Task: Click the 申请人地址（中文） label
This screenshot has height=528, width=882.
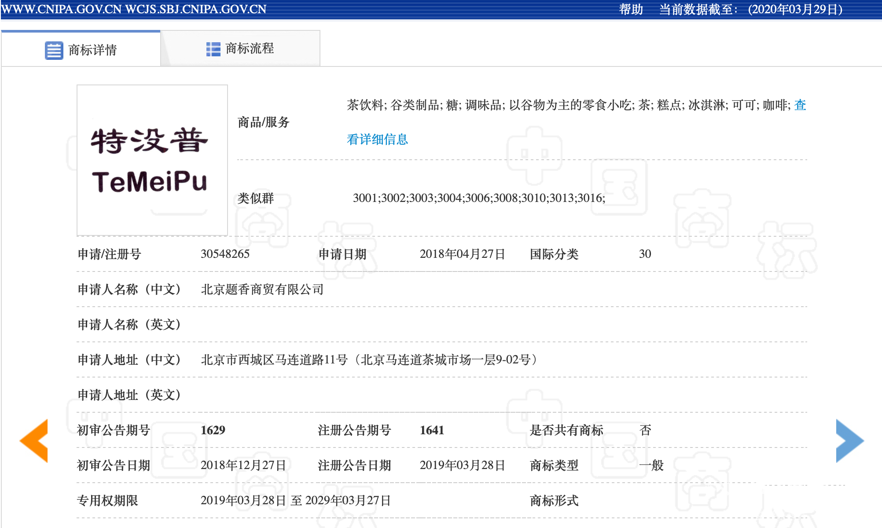Action: pyautogui.click(x=129, y=359)
